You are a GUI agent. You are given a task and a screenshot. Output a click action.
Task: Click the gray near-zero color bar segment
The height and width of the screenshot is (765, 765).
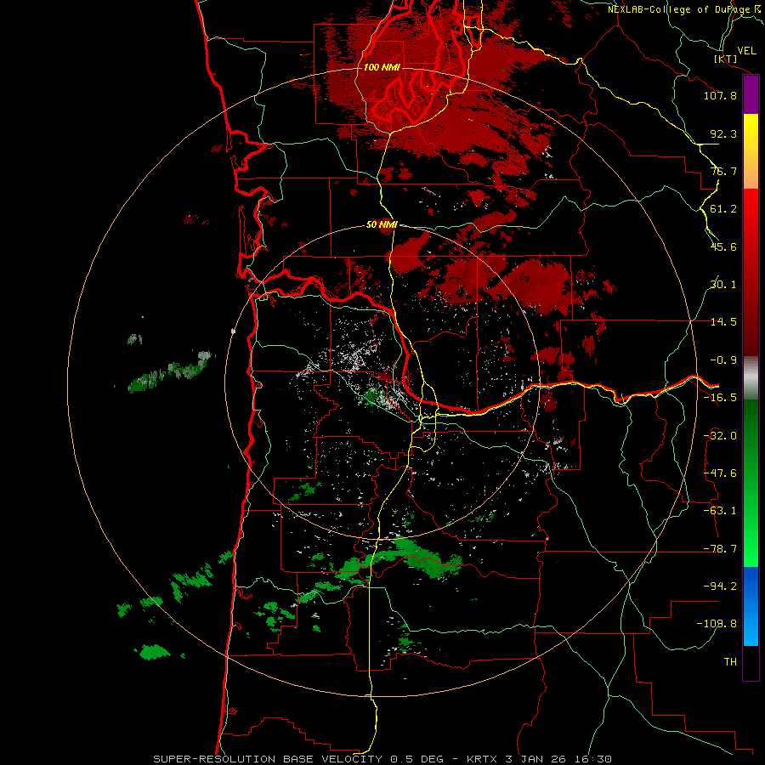(751, 378)
